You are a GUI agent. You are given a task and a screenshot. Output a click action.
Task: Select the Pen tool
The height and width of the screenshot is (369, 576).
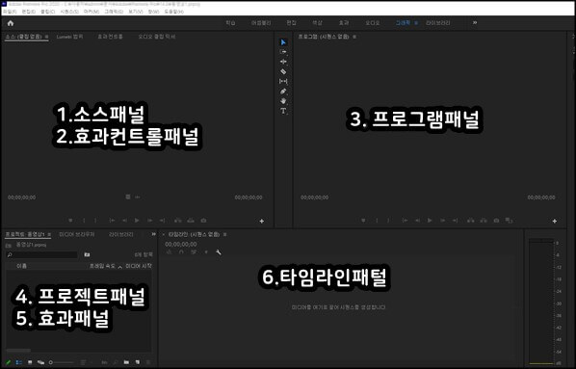click(283, 92)
